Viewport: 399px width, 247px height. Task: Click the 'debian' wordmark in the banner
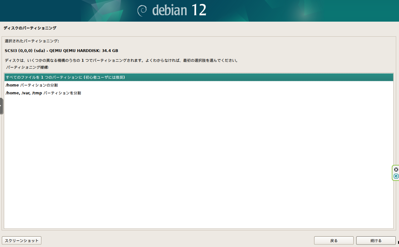(169, 11)
